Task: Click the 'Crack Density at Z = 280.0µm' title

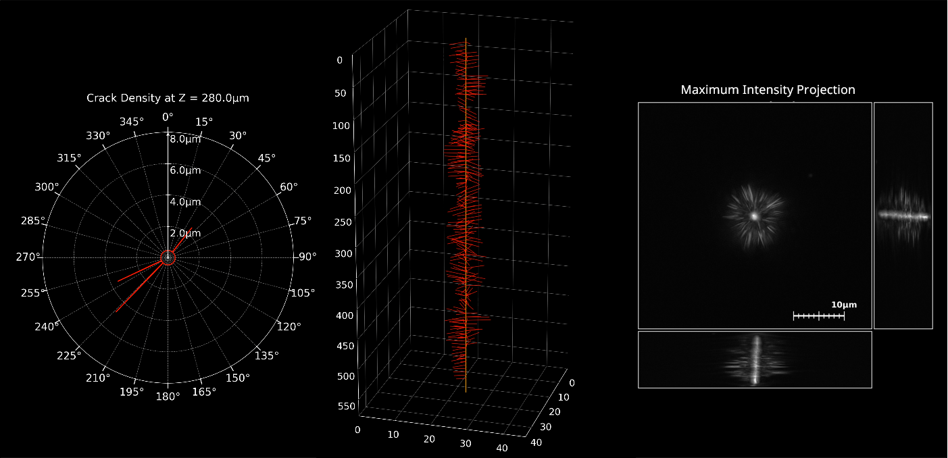Action: [x=168, y=98]
